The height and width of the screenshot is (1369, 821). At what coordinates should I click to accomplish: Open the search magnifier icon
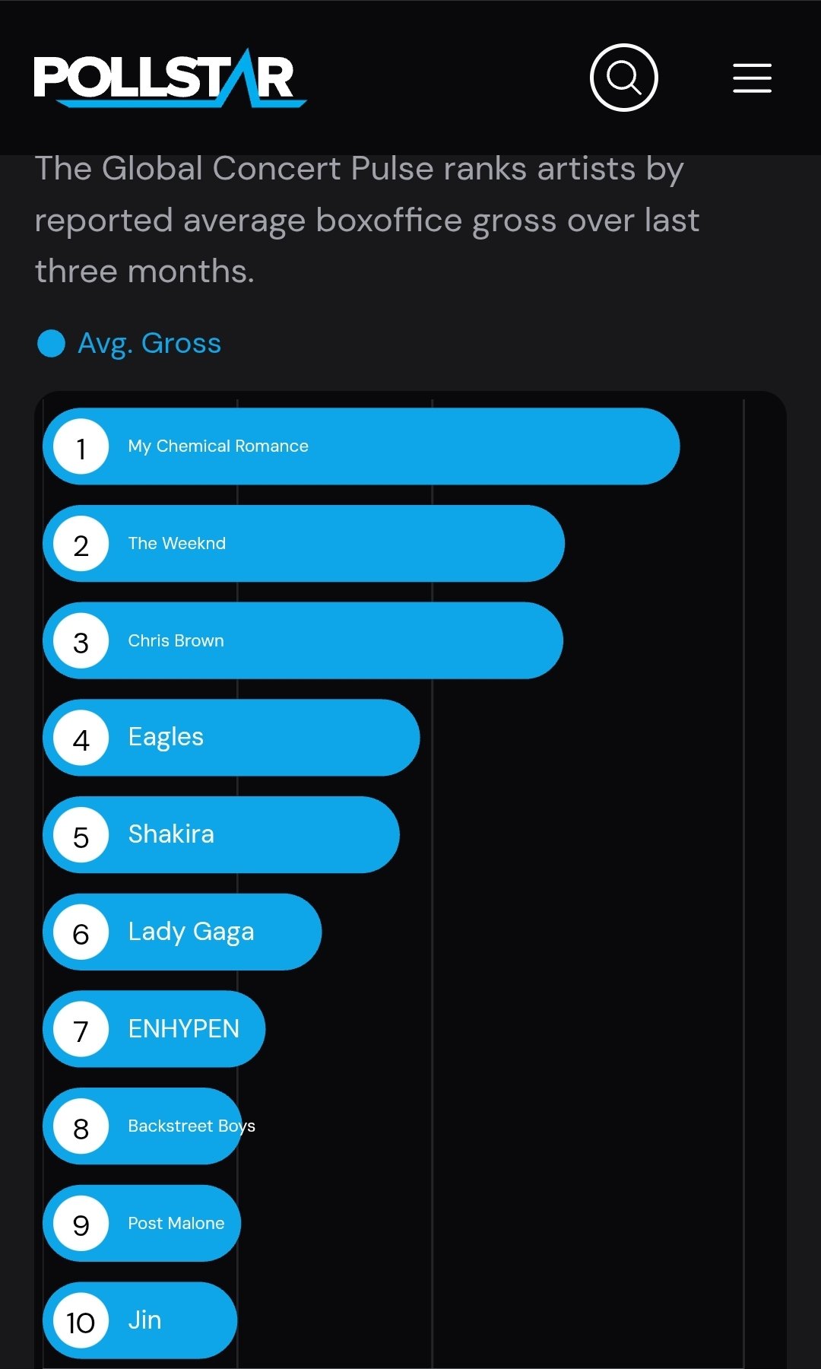tap(623, 78)
